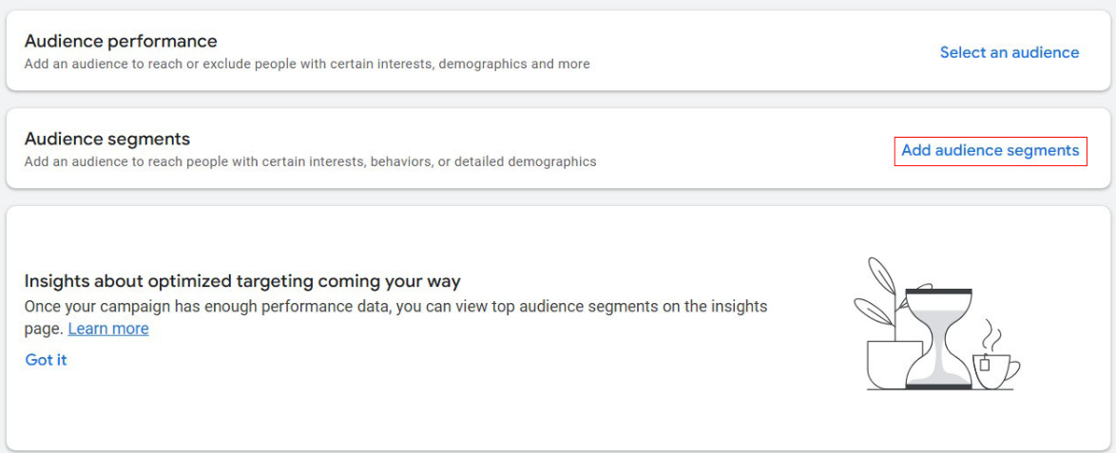Click the hourglass illustration
The width and height of the screenshot is (1116, 453).
pyautogui.click(x=937, y=337)
